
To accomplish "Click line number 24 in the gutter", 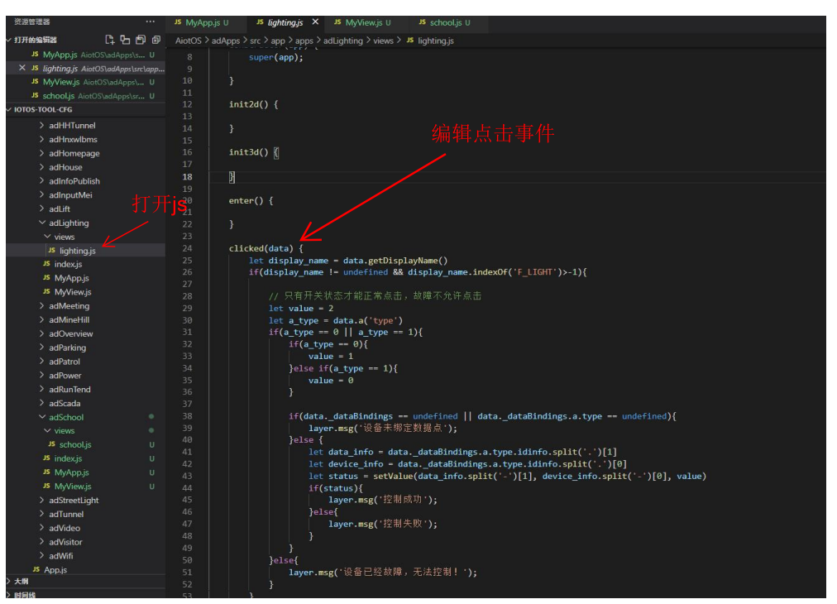I will (x=187, y=248).
